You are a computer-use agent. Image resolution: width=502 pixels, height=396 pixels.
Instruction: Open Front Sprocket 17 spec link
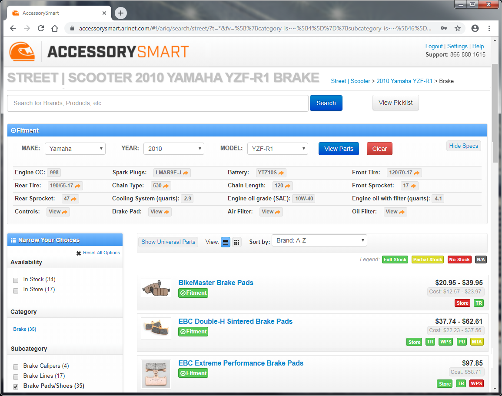tap(409, 186)
